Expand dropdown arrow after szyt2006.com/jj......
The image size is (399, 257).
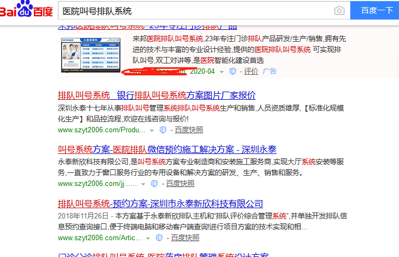[x=143, y=184]
